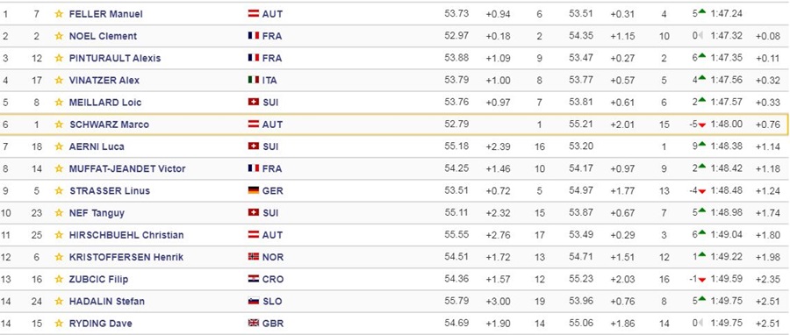Click Croatian flag in ZUBCIC Filip row
The height and width of the screenshot is (335, 790).
pyautogui.click(x=254, y=279)
